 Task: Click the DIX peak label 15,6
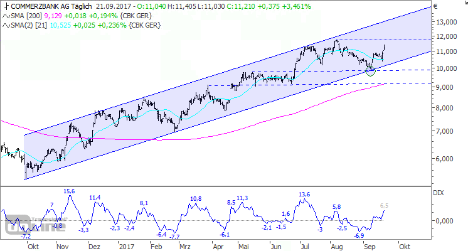(x=69, y=191)
